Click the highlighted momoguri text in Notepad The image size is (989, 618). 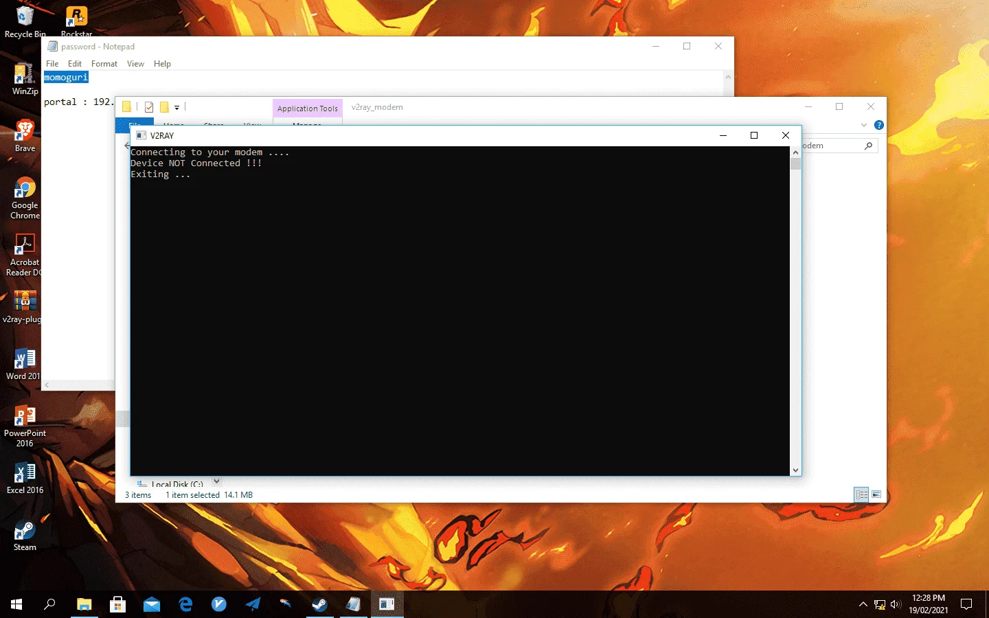tap(66, 78)
